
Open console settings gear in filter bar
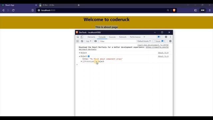[x=170, y=41]
